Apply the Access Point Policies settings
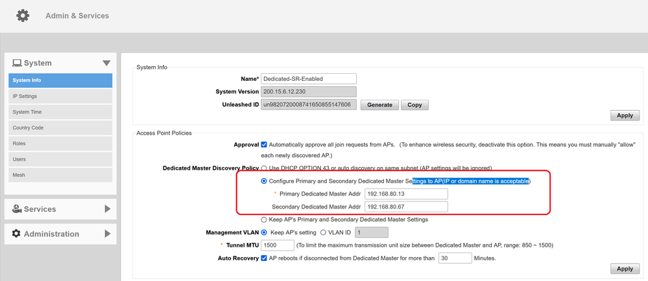This screenshot has height=281, width=648. point(625,268)
